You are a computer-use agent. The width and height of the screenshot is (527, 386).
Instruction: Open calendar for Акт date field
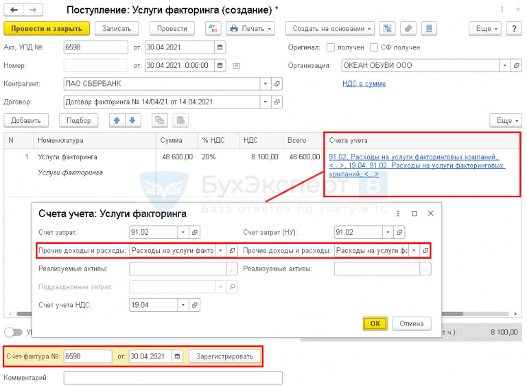click(220, 47)
